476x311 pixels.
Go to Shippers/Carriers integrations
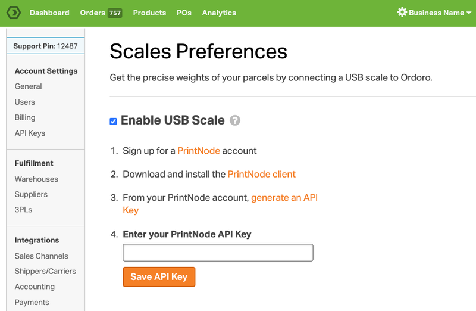pos(45,271)
